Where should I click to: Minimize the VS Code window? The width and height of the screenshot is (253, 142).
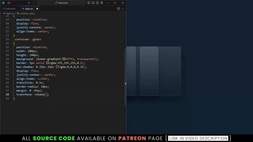(108, 3)
